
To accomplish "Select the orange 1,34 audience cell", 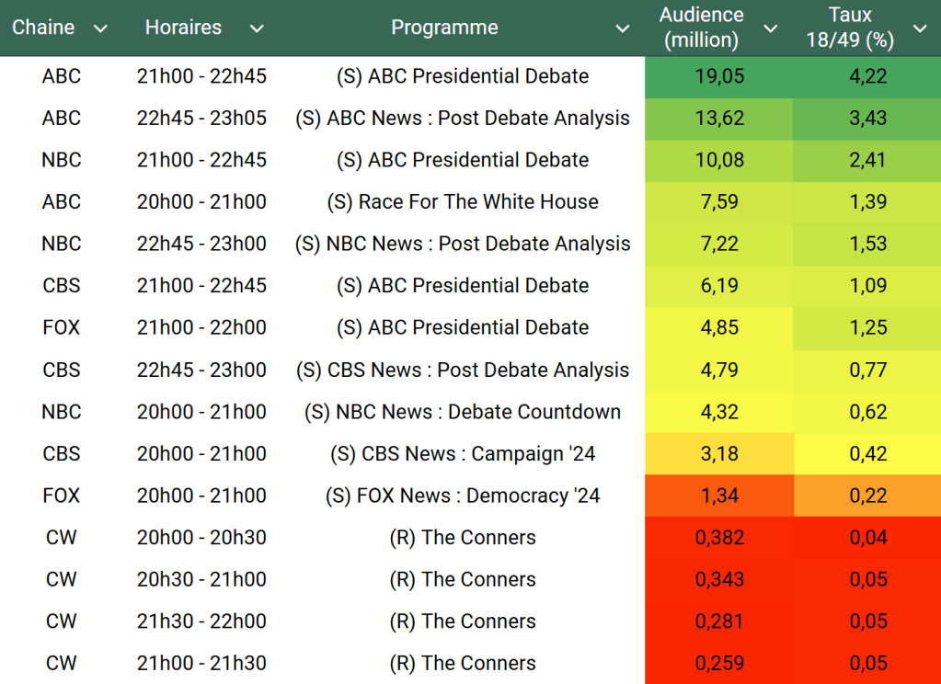I will pyautogui.click(x=719, y=496).
